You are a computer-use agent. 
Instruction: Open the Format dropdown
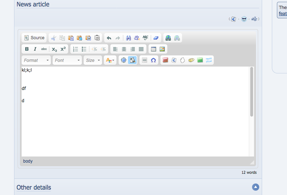[36, 60]
